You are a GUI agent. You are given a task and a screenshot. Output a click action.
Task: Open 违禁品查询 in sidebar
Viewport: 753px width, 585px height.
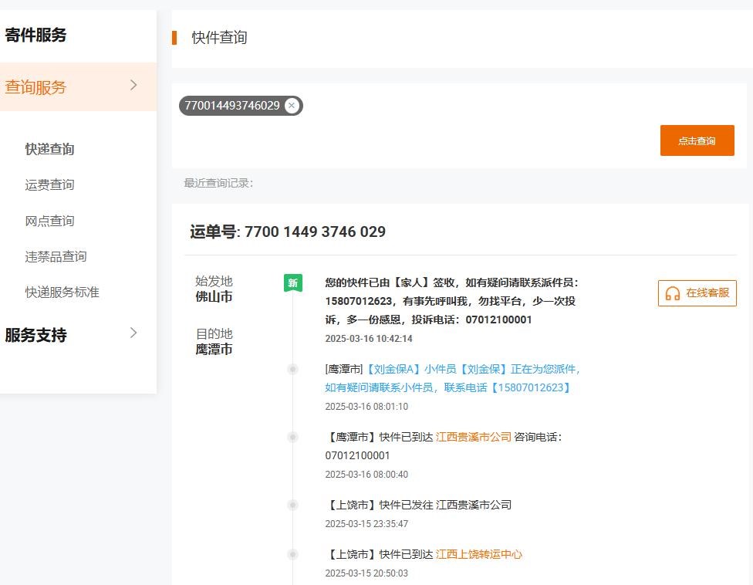coord(56,256)
